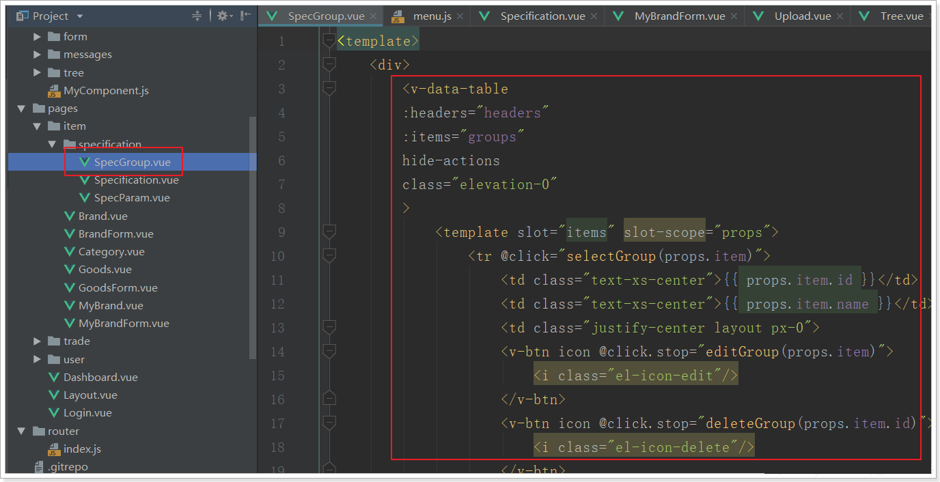
Task: Select GoodsForm.vue in the project tree
Action: tap(118, 288)
